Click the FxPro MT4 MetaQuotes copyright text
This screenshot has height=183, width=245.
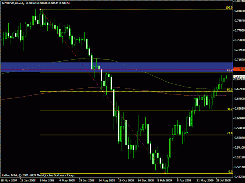(38, 175)
